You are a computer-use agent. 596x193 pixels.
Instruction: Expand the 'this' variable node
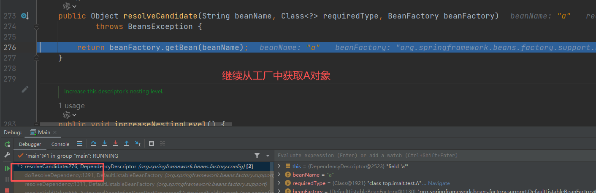pos(279,166)
